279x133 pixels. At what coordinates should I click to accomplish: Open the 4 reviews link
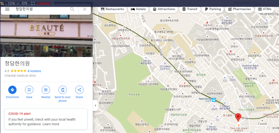click(34, 71)
